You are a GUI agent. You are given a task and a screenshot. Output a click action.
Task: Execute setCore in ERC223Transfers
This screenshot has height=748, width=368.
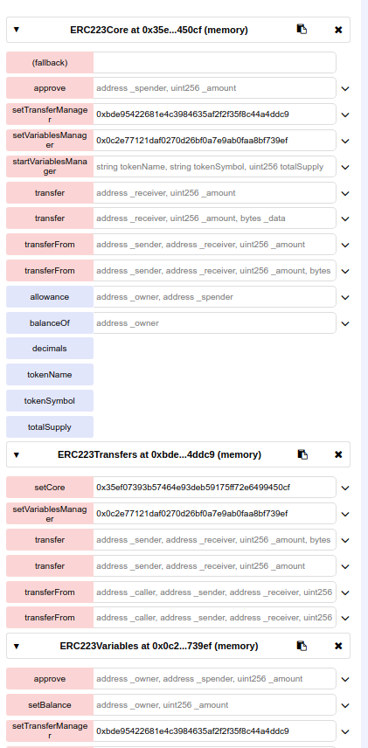(x=50, y=487)
